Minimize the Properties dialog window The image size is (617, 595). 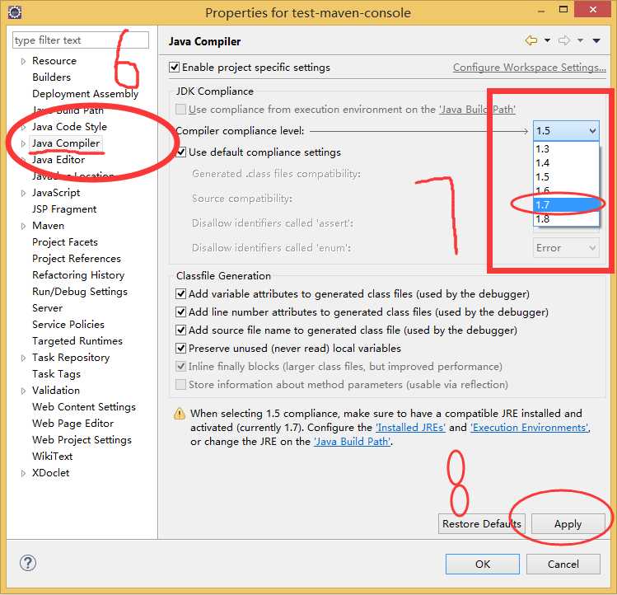(541, 11)
